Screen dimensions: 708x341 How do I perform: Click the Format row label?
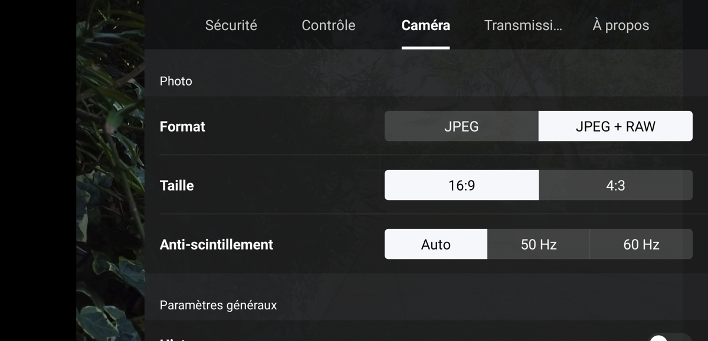tap(182, 126)
